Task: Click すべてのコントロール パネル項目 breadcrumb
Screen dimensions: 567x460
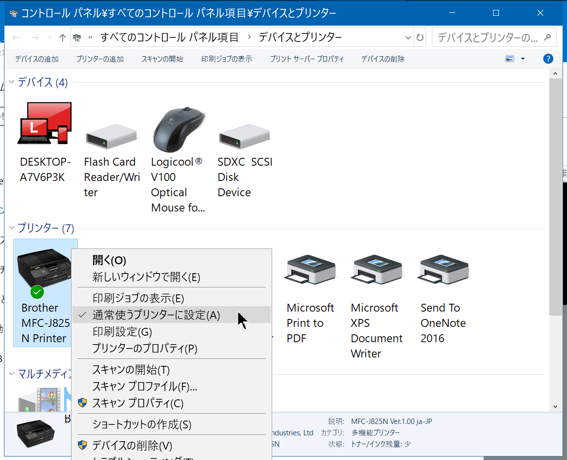Action: pyautogui.click(x=169, y=37)
